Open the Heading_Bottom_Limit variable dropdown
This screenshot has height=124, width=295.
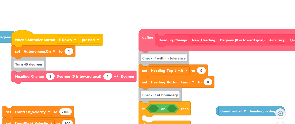click(173, 82)
